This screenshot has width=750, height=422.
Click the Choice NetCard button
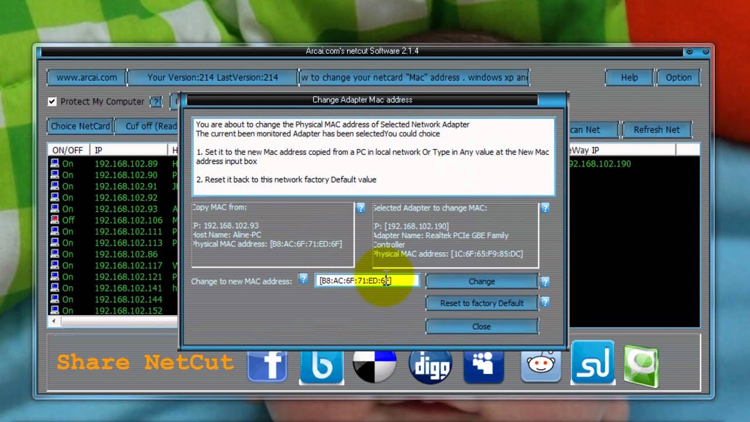tap(80, 126)
